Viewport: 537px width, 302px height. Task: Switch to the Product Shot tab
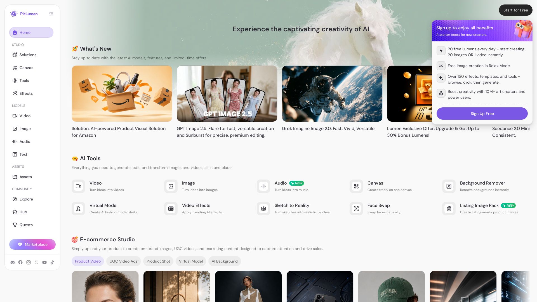pos(158,261)
